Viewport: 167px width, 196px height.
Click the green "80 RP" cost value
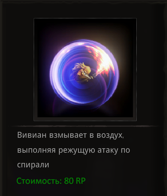point(75,181)
